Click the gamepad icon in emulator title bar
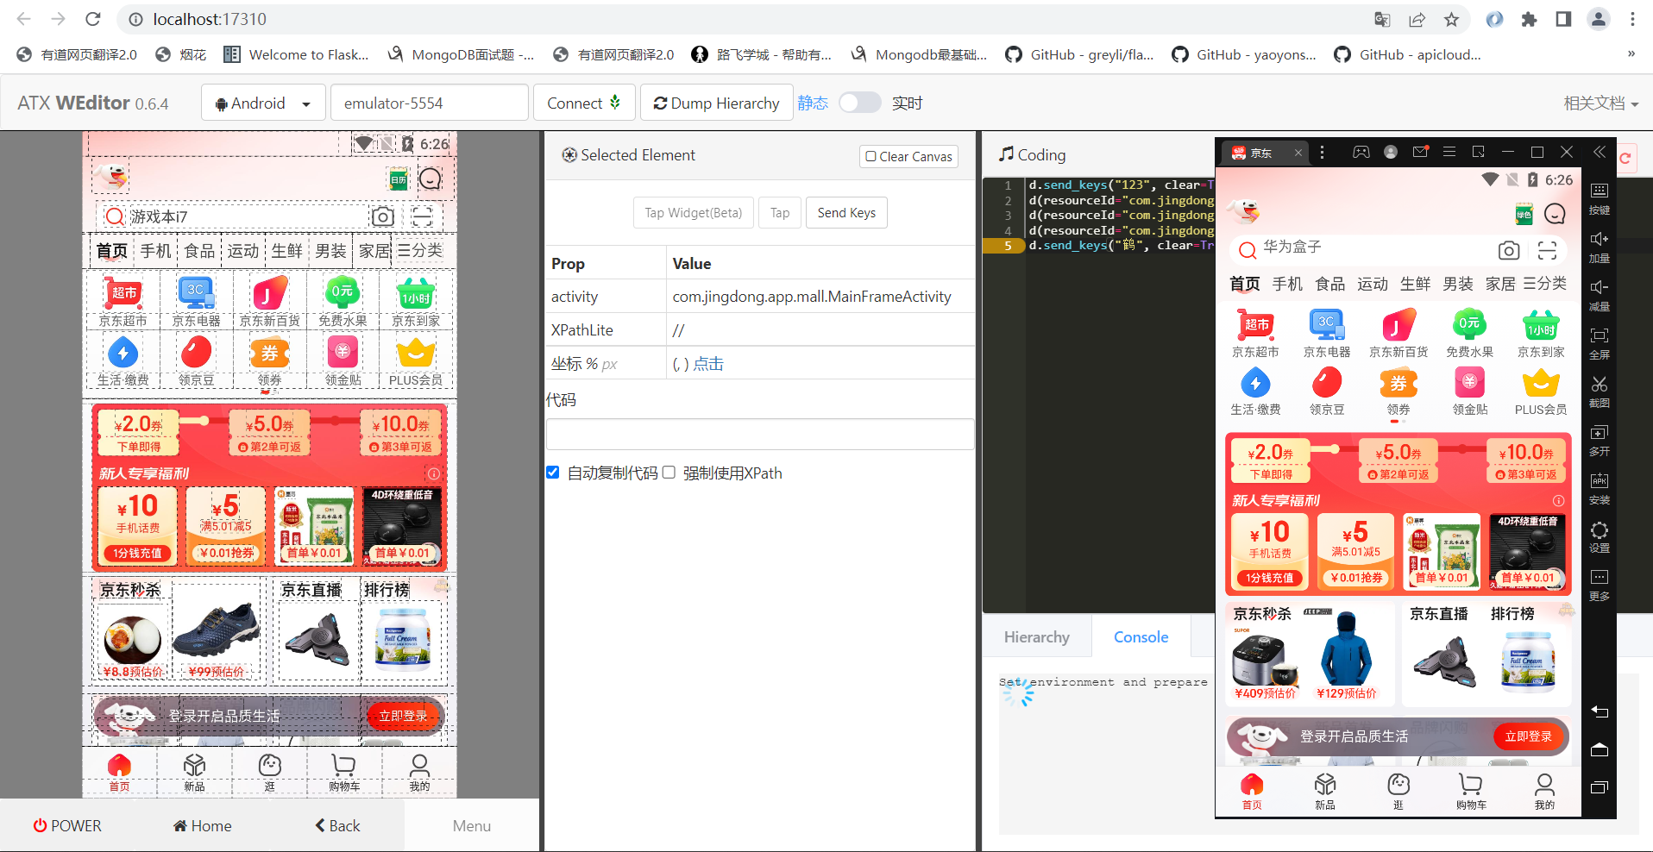 (x=1361, y=153)
